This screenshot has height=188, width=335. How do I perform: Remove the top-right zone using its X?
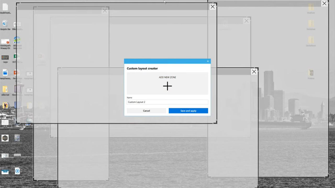click(x=324, y=3)
